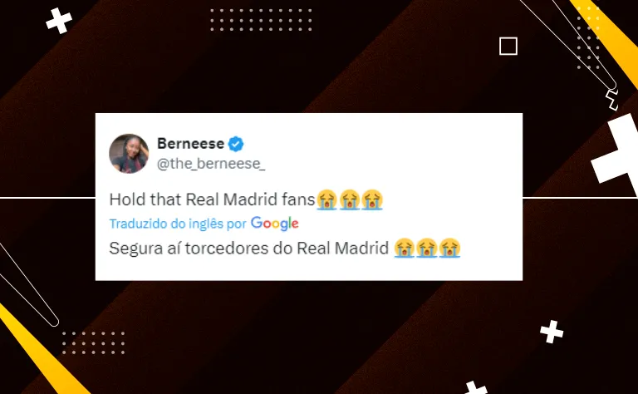Open the @the_berneese_ handle
Viewport: 638px width, 394px height.
[x=211, y=164]
